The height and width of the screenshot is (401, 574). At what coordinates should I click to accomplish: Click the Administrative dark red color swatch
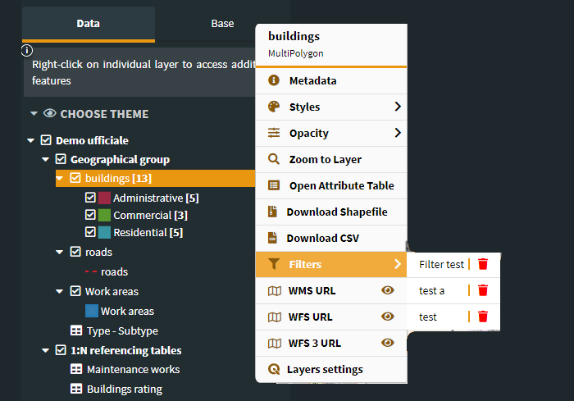(104, 198)
